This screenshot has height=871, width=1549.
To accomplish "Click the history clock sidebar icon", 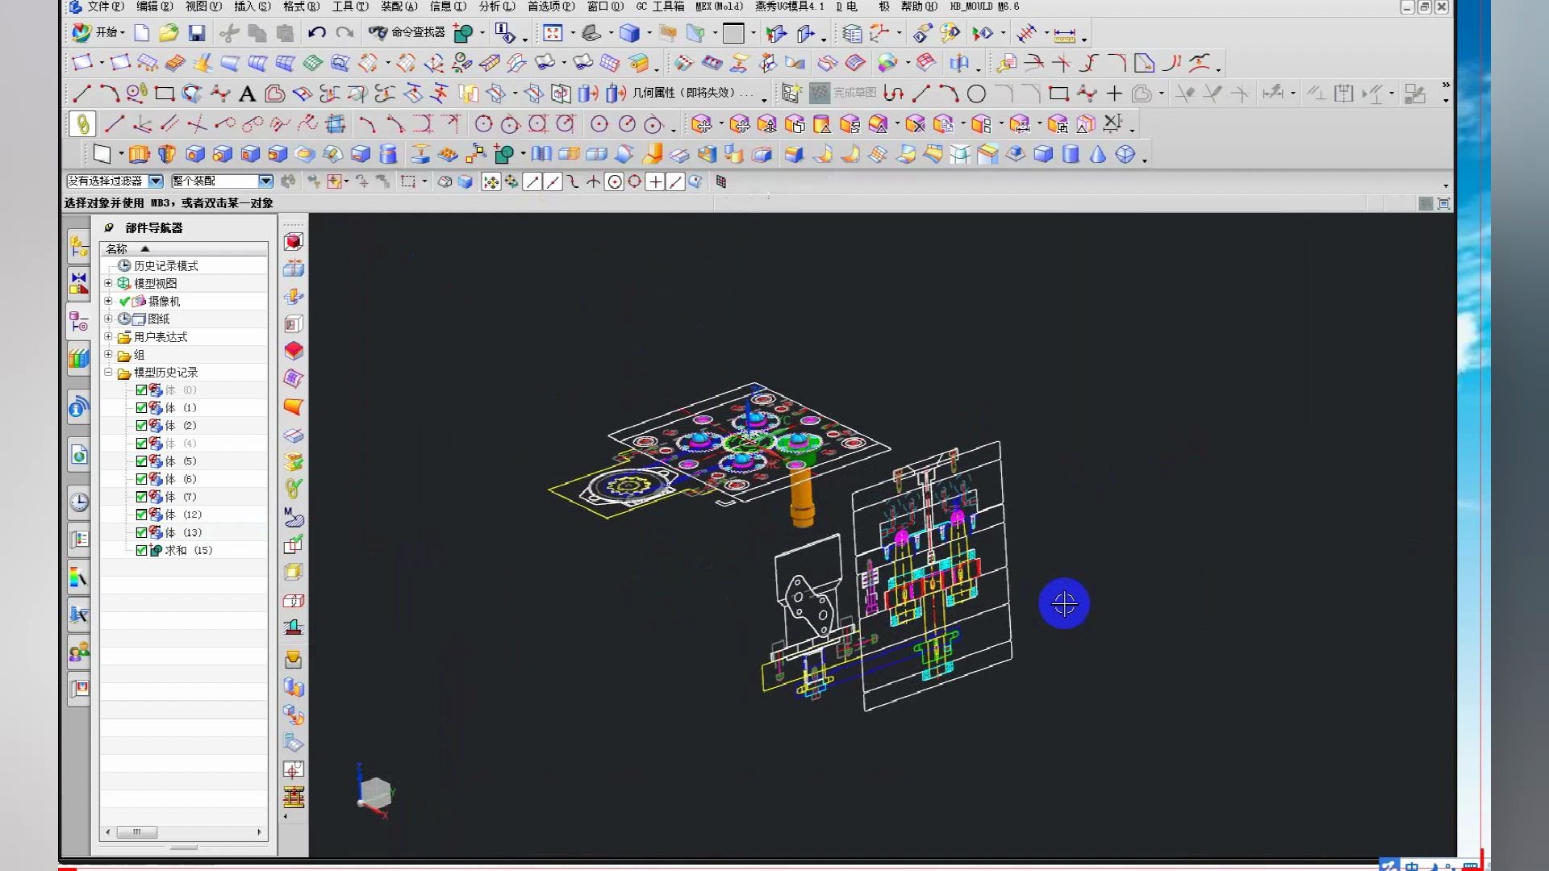I will 78,502.
